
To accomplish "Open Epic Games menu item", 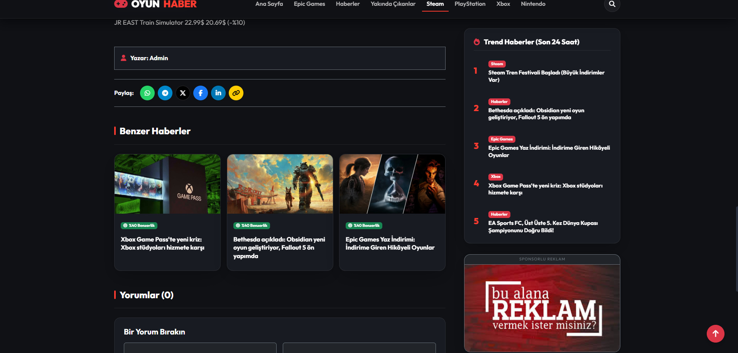I will coord(309,4).
